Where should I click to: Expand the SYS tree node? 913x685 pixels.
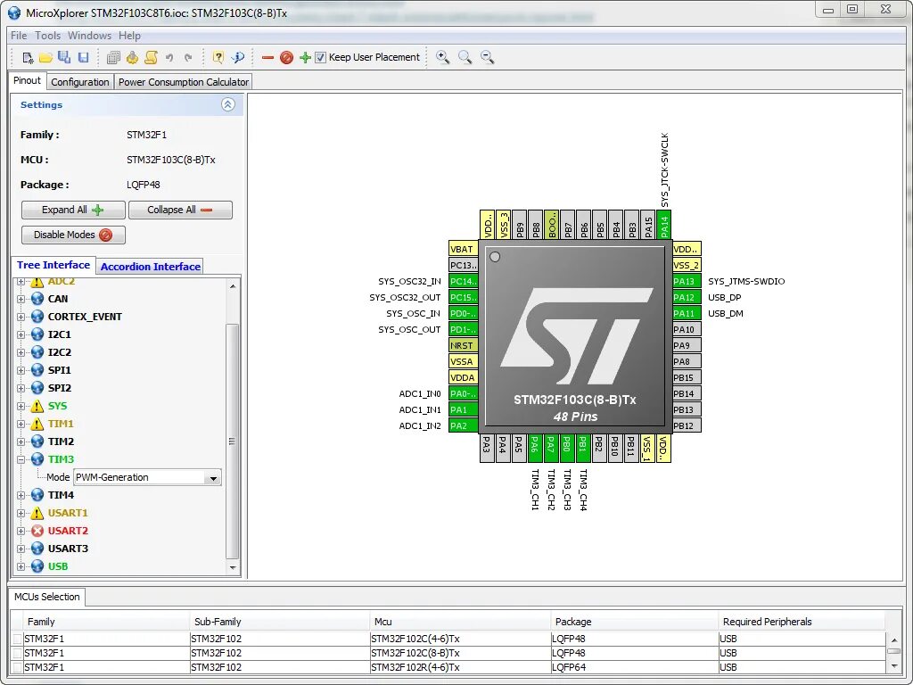21,406
